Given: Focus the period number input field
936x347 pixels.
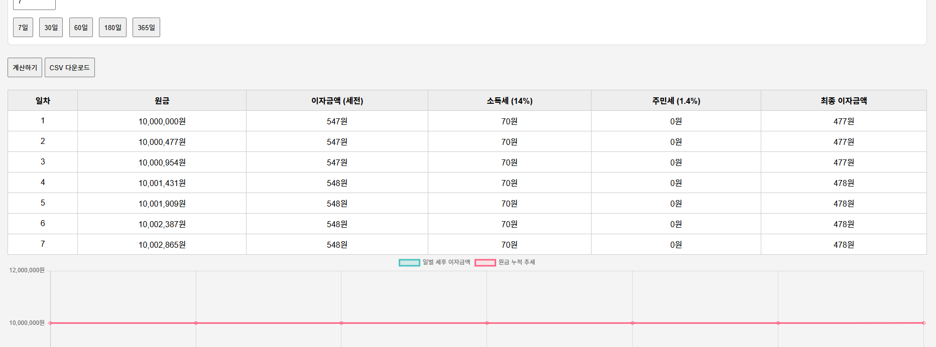Looking at the screenshot, I should 34,4.
